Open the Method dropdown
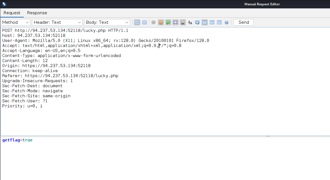Screen dimensions: 330x180 coord(16,22)
